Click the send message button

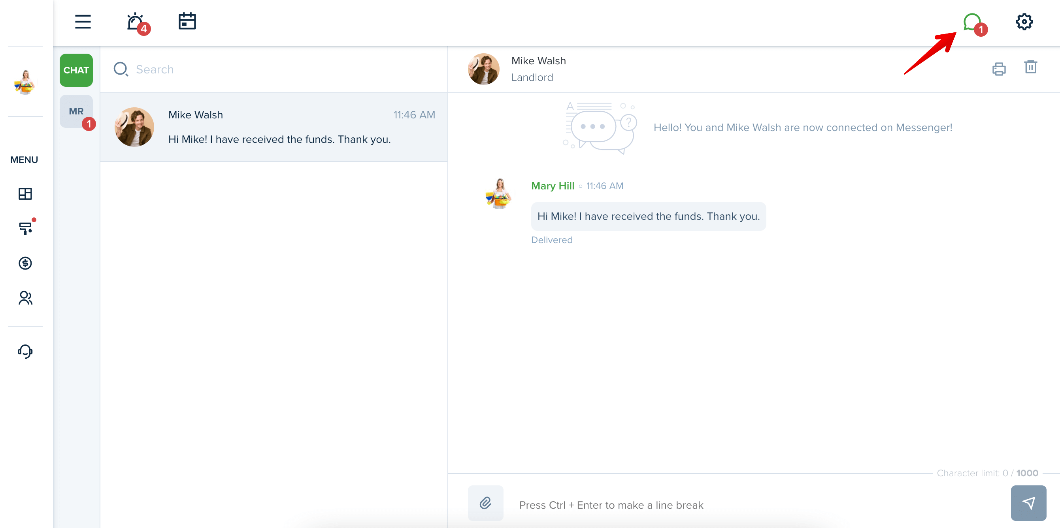click(x=1028, y=504)
